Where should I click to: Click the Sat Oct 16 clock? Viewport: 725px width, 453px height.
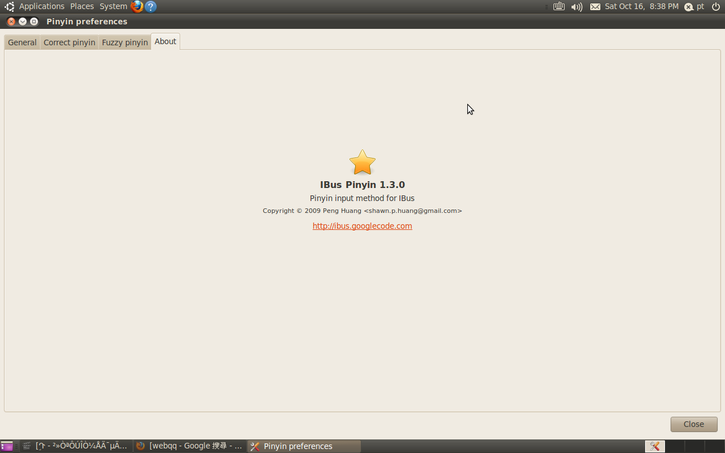click(x=642, y=6)
